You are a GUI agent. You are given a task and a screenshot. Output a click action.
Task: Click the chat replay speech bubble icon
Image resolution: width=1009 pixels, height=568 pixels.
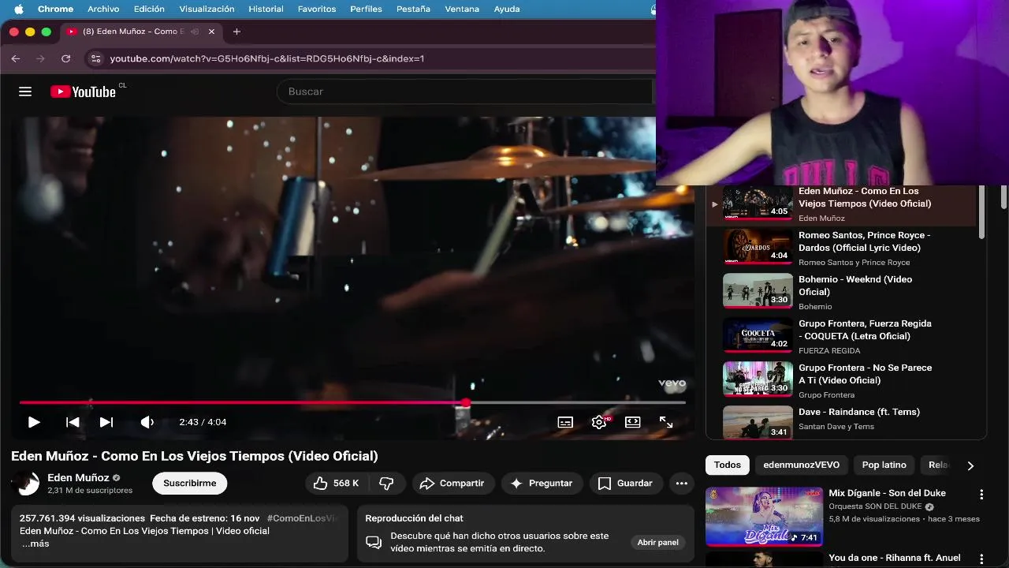click(x=374, y=542)
